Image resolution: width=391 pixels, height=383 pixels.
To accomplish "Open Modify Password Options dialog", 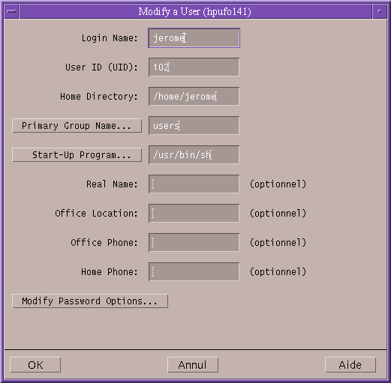I will click(90, 301).
